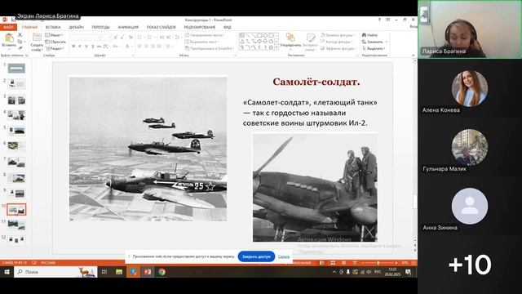Click Преобразовать в SmartArt button
The height and width of the screenshot is (294, 522).
click(x=209, y=48)
